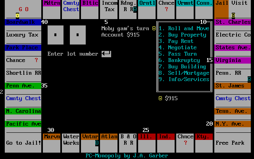
Task: Pick menu option 6 Bankruptcy
Action: pyautogui.click(x=179, y=60)
